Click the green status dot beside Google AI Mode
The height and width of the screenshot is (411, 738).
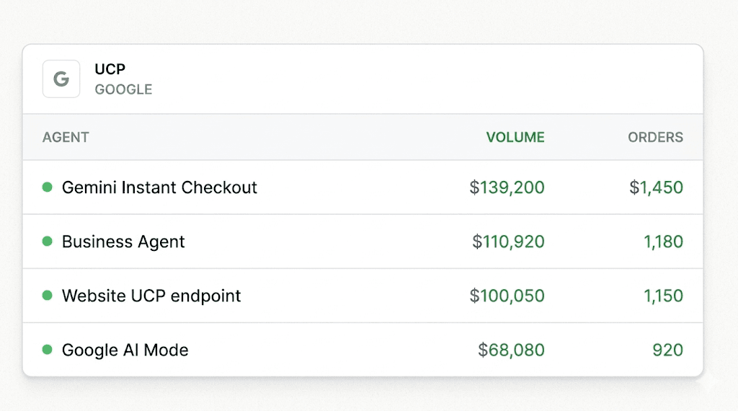click(47, 350)
